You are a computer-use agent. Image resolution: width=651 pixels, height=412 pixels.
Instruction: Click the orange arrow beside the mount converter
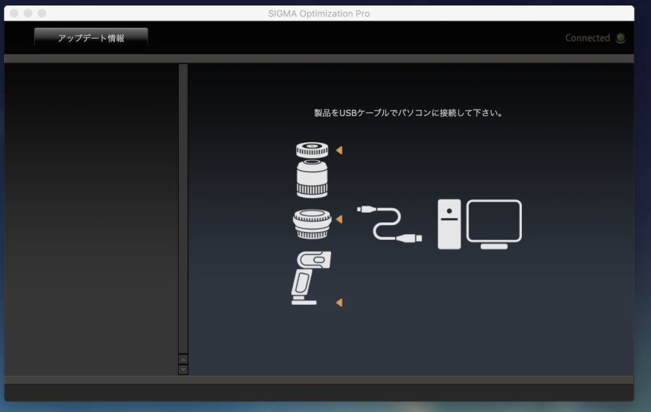(339, 219)
